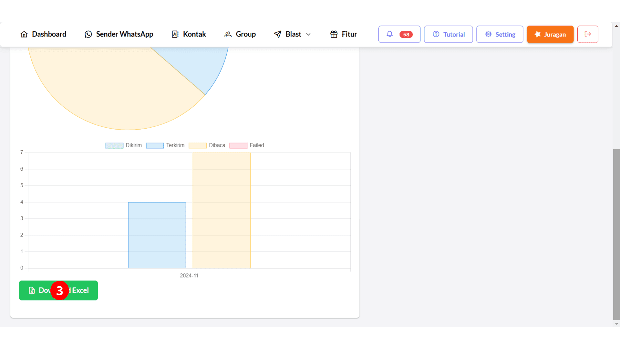Screen dimensions: 620x349
Task: Open the Dashboard menu item
Action: 43,34
